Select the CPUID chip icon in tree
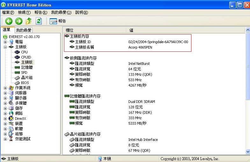The image size is (250, 162). pyautogui.click(x=17, y=57)
